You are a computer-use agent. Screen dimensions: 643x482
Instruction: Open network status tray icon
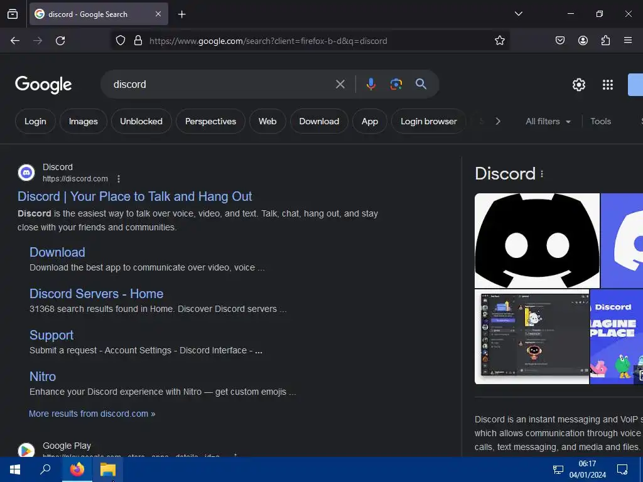click(558, 469)
